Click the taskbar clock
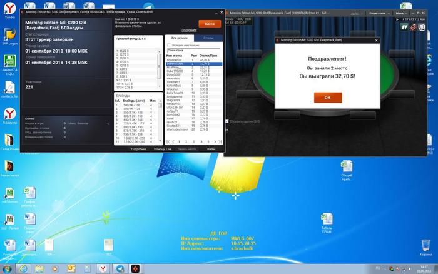Screen dimensions: 438x274 tap(424, 269)
